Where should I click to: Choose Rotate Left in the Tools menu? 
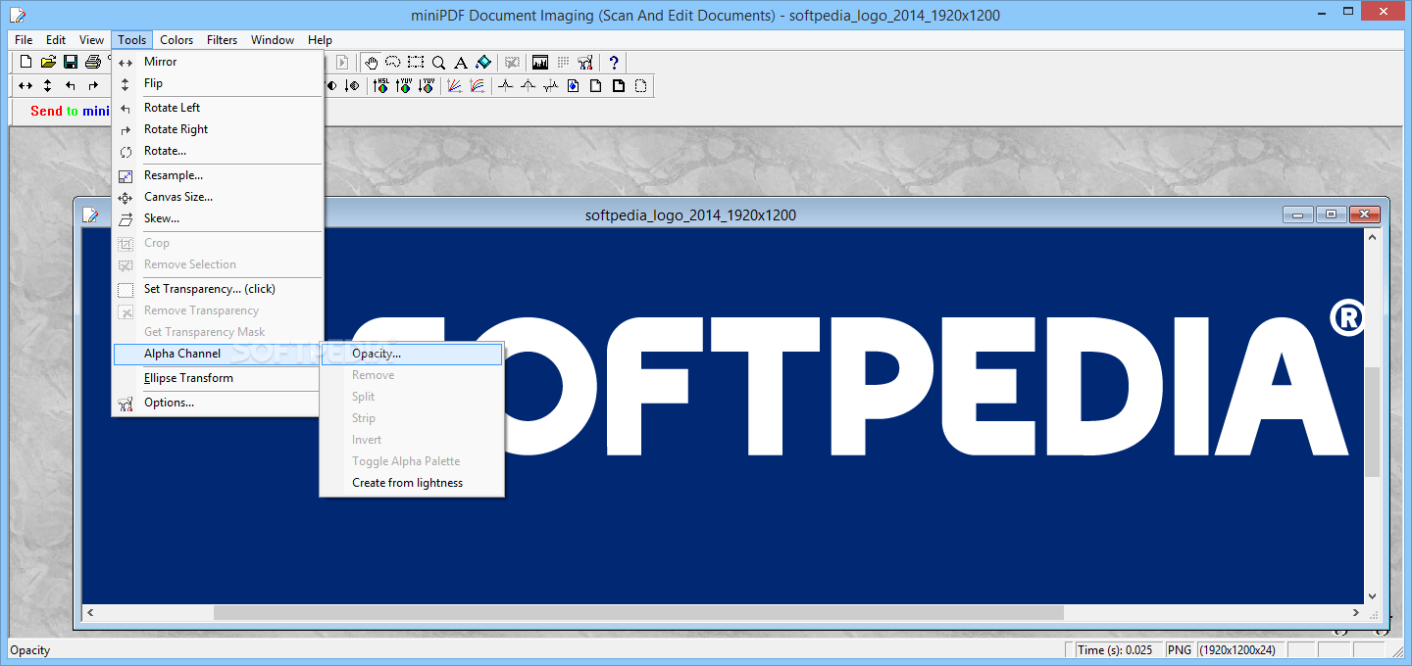point(218,108)
